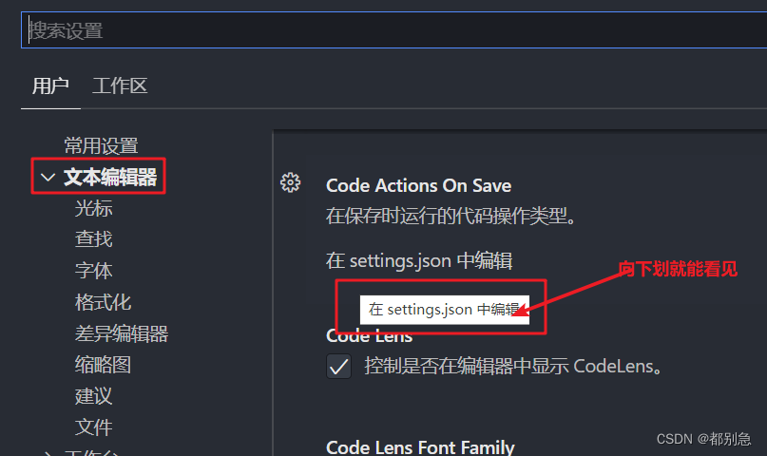Open the 建议 settings section
The image size is (767, 456).
tap(94, 396)
